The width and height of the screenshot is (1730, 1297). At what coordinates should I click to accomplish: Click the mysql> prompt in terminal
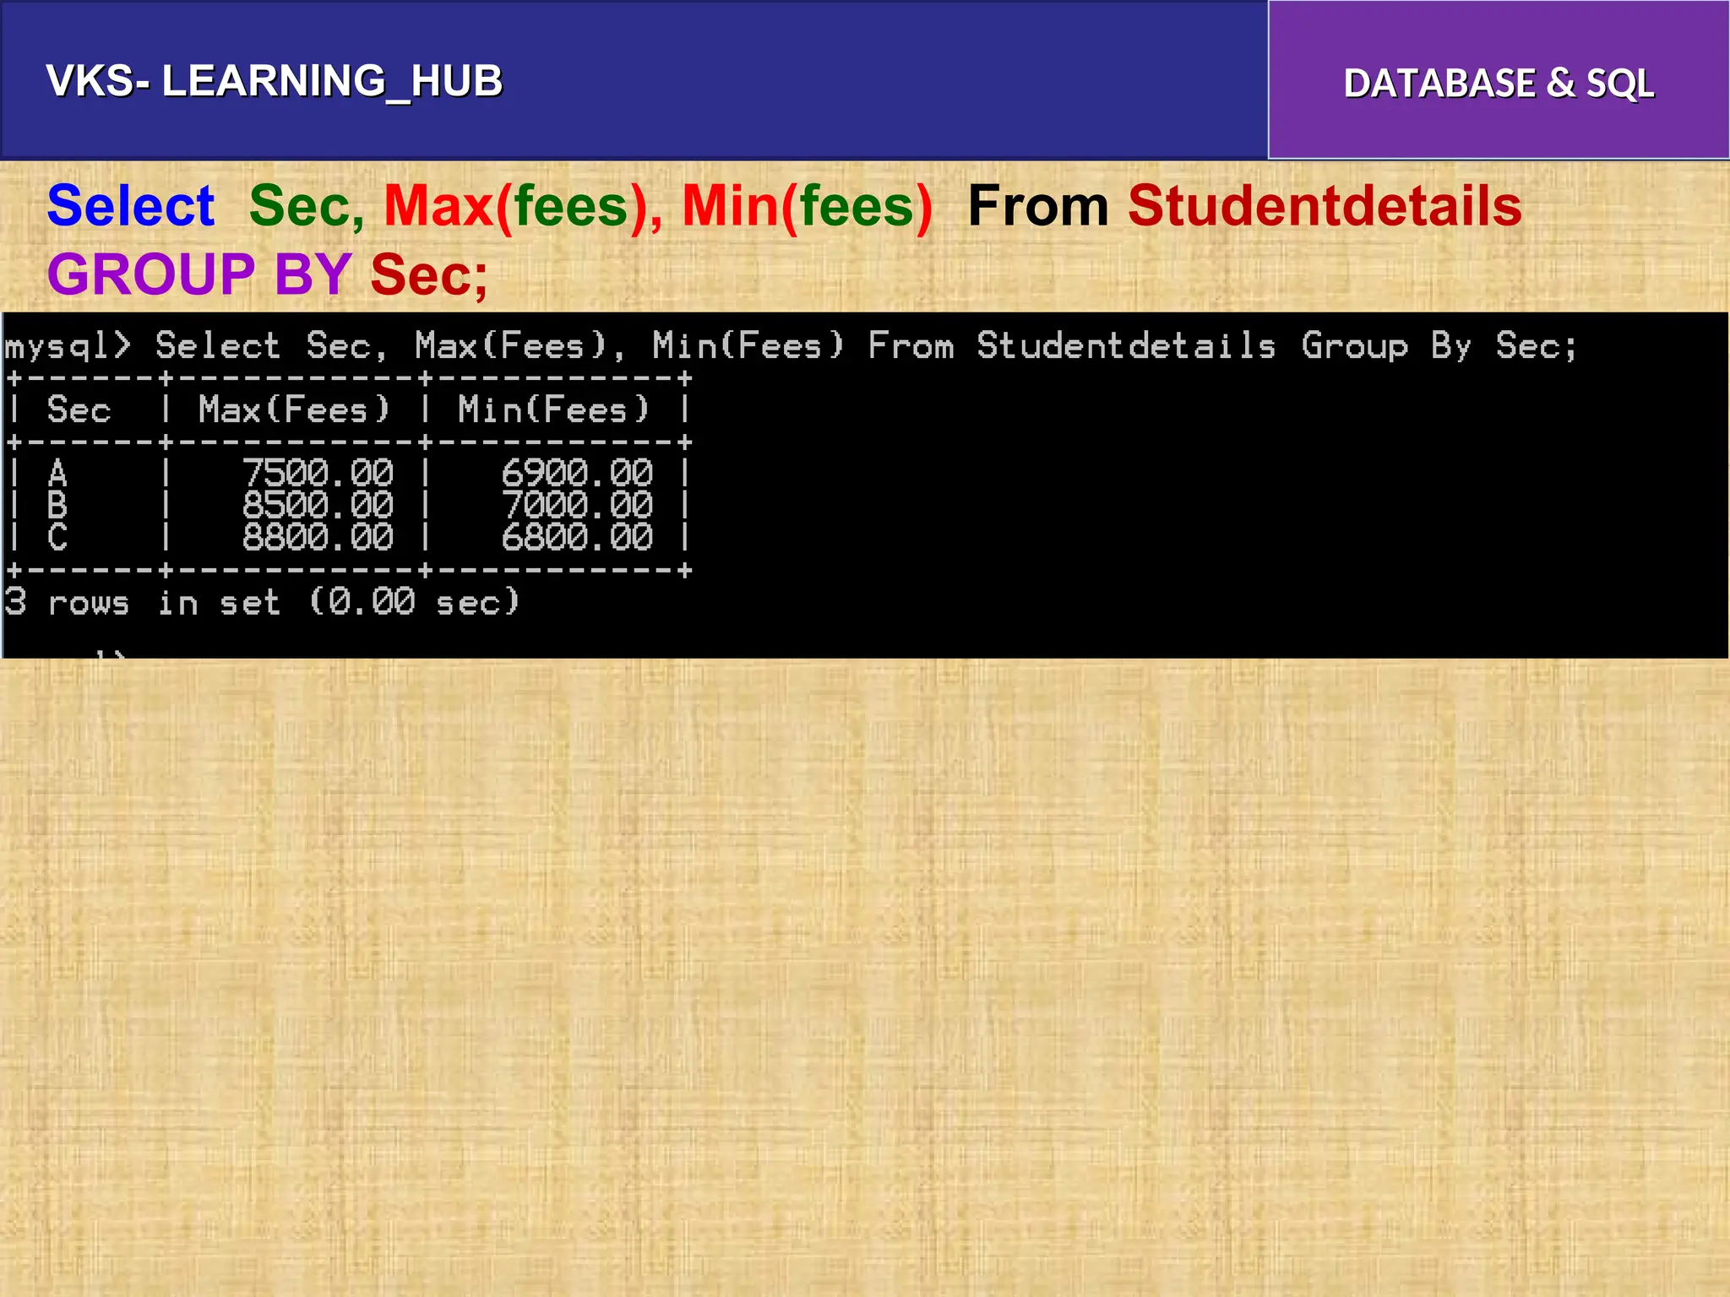pos(68,346)
